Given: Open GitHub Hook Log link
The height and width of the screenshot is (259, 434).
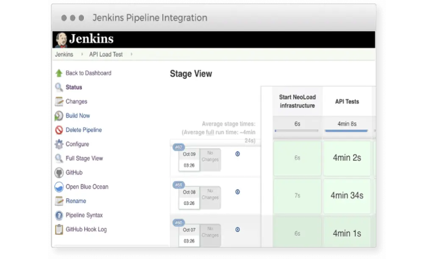Looking at the screenshot, I should coord(86,229).
